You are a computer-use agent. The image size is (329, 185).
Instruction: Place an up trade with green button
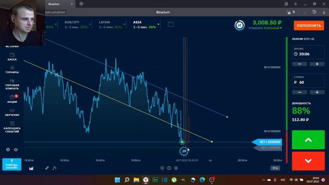click(x=308, y=140)
